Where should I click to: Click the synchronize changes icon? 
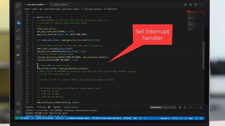tap(33, 118)
